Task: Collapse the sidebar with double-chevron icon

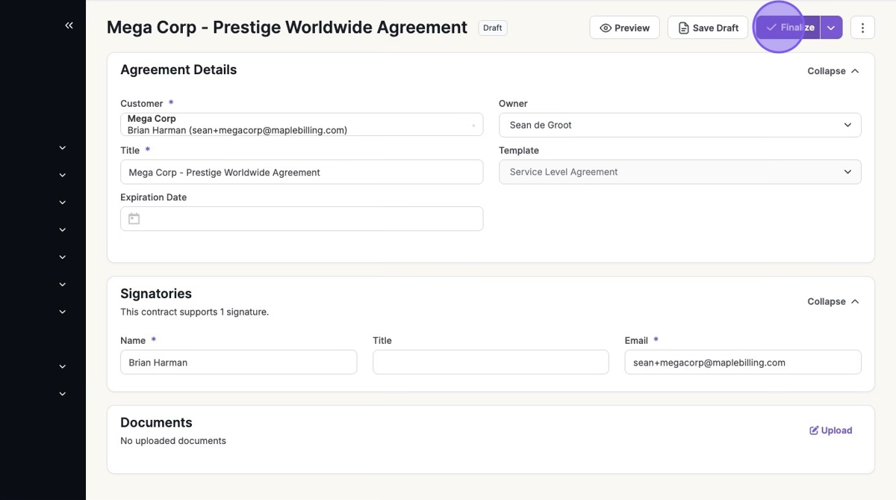Action: tap(69, 25)
